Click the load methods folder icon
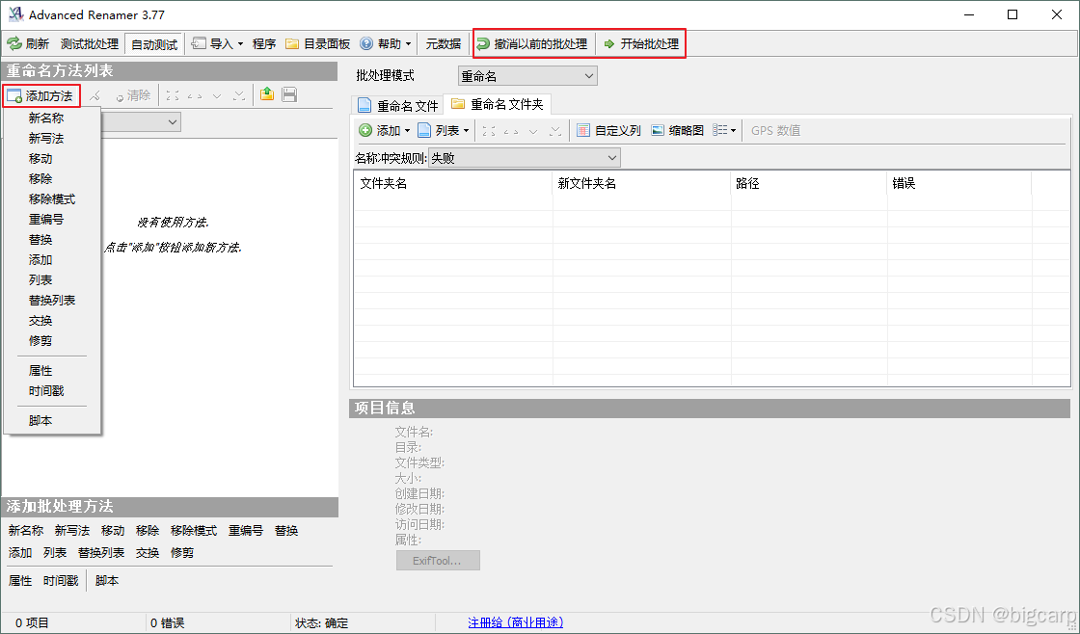1080x634 pixels. coord(267,95)
